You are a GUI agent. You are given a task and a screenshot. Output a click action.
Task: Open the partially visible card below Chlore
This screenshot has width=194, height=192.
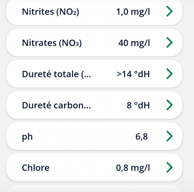point(94,188)
